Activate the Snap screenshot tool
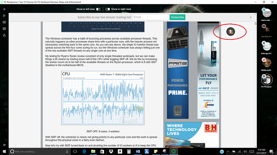Viewport: 277px width, 155px height. tap(4, 22)
